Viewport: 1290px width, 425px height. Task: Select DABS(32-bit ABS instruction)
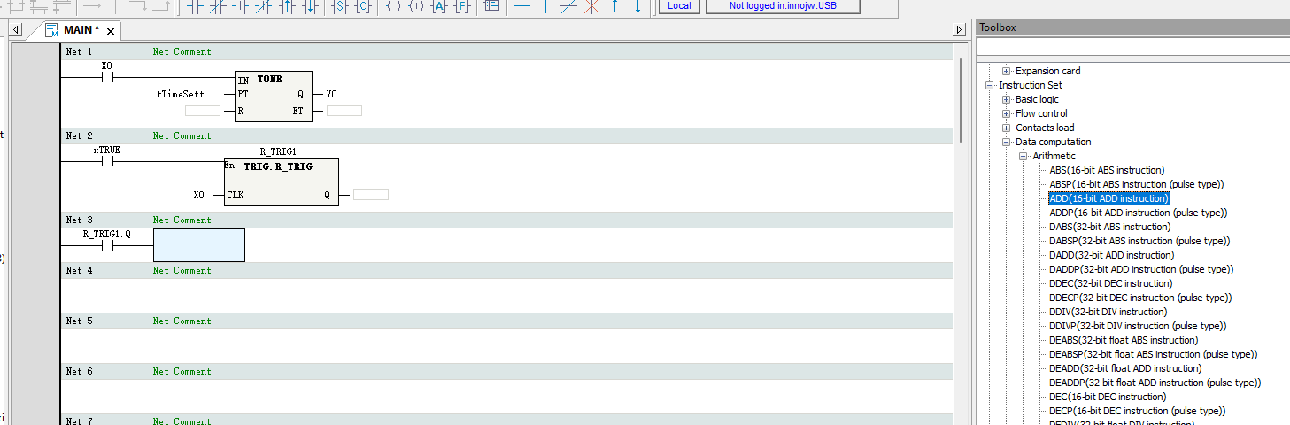[x=1109, y=227]
